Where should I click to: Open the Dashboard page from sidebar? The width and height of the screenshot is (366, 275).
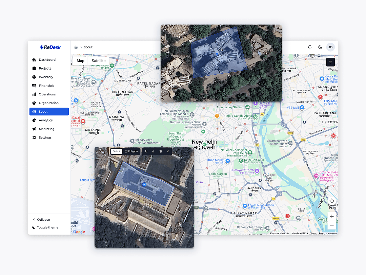(x=49, y=60)
